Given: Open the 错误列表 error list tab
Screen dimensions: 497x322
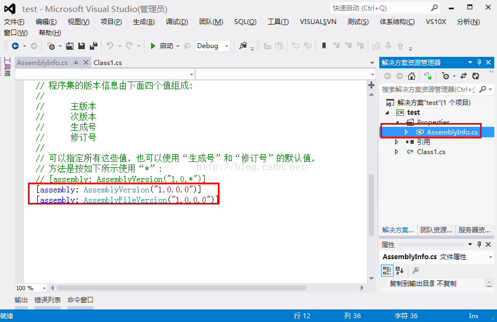Looking at the screenshot, I should (x=48, y=300).
